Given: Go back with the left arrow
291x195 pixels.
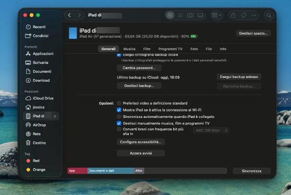Looking at the screenshot, I should [70, 16].
